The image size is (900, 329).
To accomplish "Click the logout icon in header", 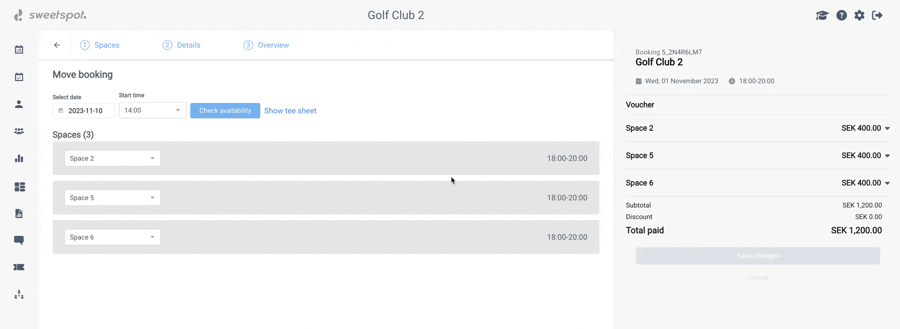I will pyautogui.click(x=877, y=15).
